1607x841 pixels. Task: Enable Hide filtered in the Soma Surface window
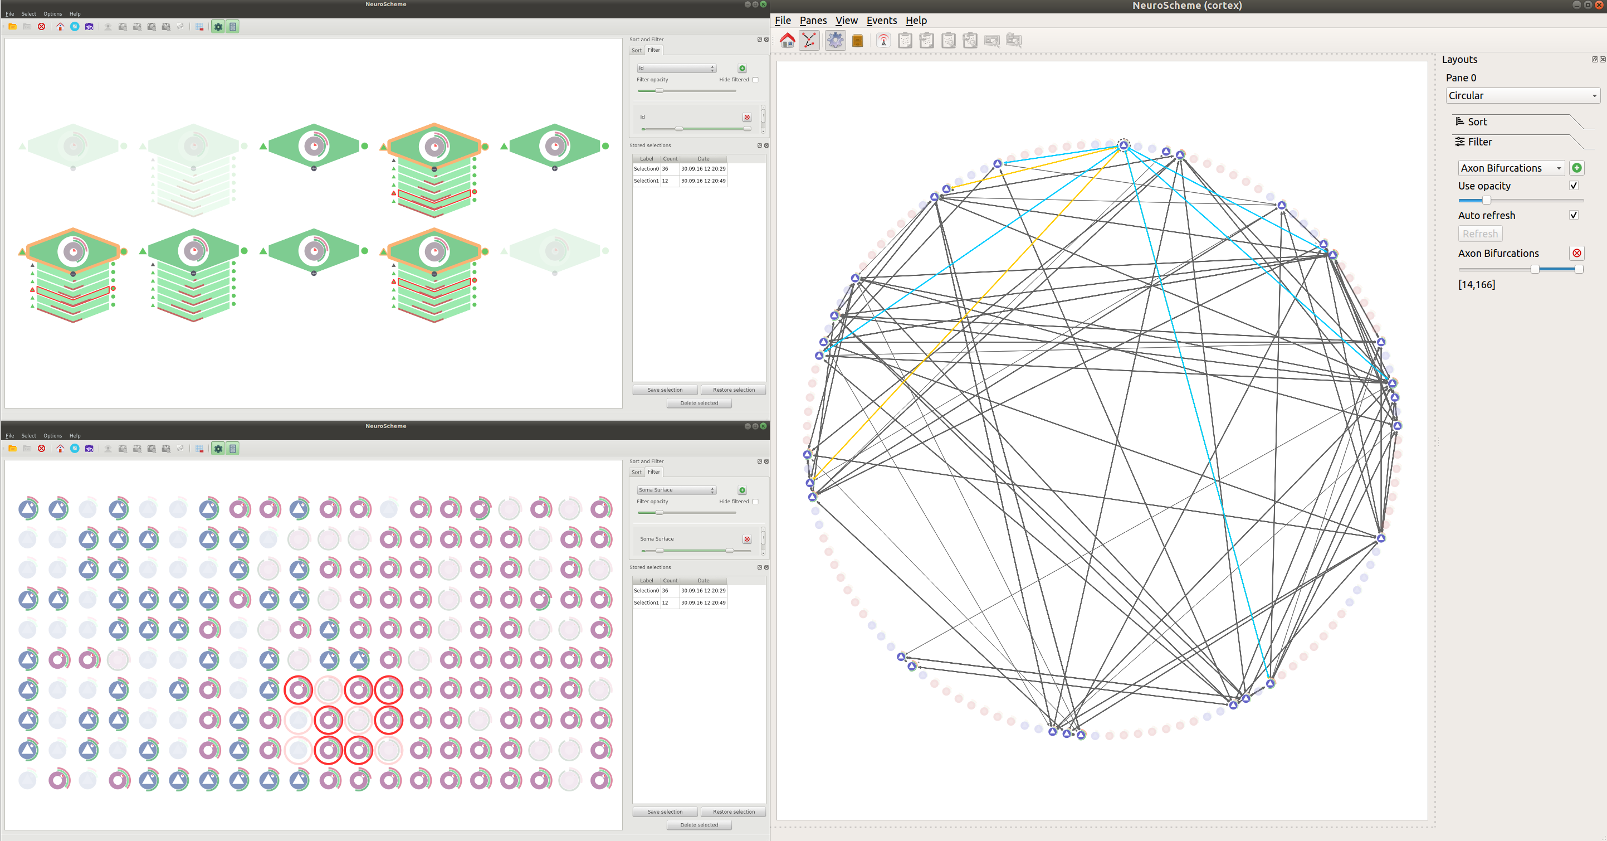pyautogui.click(x=755, y=502)
